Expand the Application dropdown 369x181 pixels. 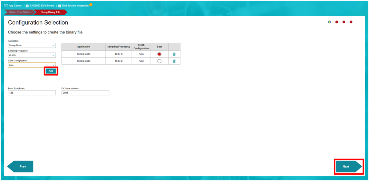[32, 45]
